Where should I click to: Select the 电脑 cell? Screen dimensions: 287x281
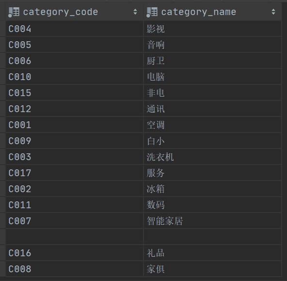tap(212, 77)
